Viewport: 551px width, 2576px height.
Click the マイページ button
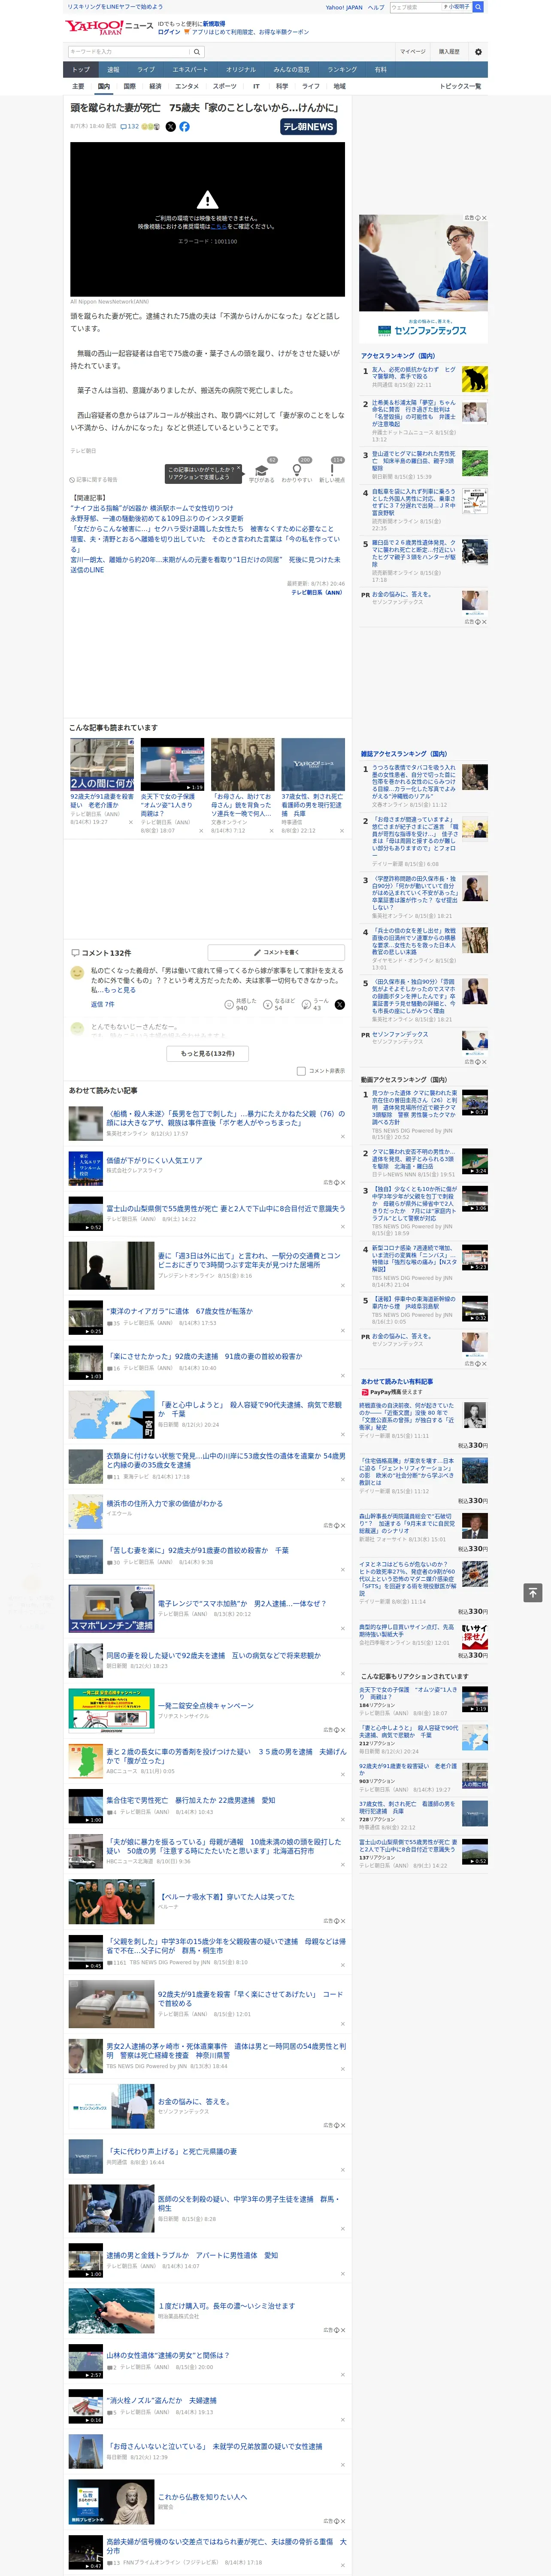click(x=413, y=51)
